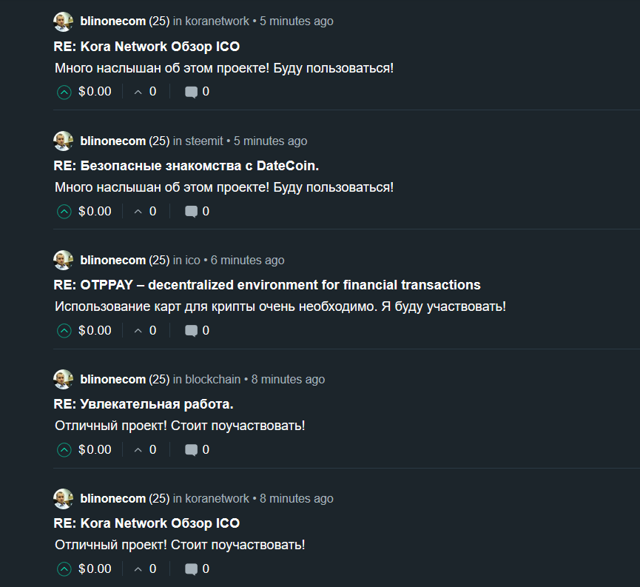Open the "ico" category link
640x587 pixels.
(x=192, y=260)
